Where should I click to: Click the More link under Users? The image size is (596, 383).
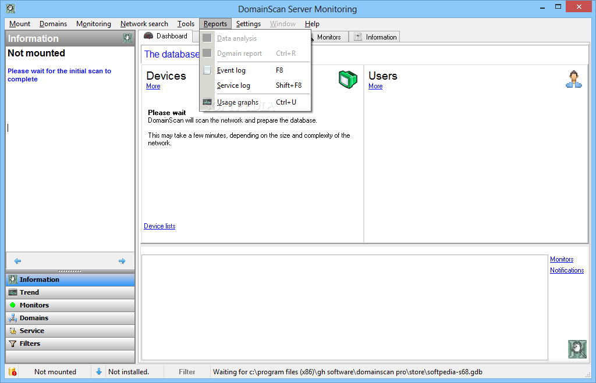375,86
